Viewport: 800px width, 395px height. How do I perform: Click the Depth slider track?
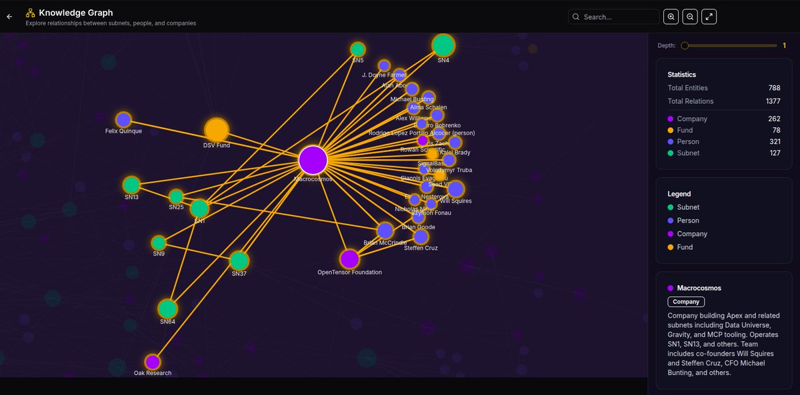pyautogui.click(x=729, y=45)
